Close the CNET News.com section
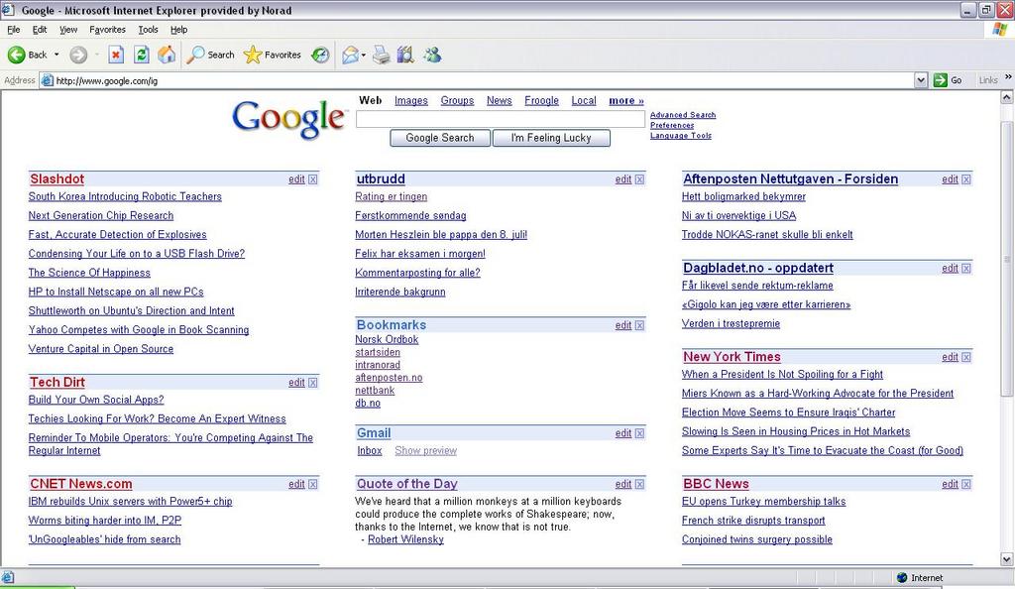 pos(313,484)
